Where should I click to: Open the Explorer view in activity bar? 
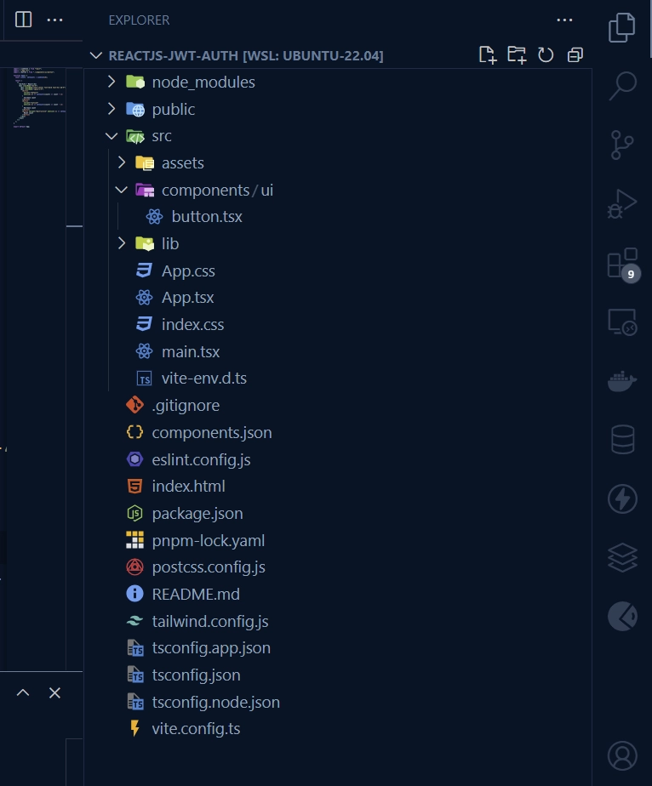[622, 27]
